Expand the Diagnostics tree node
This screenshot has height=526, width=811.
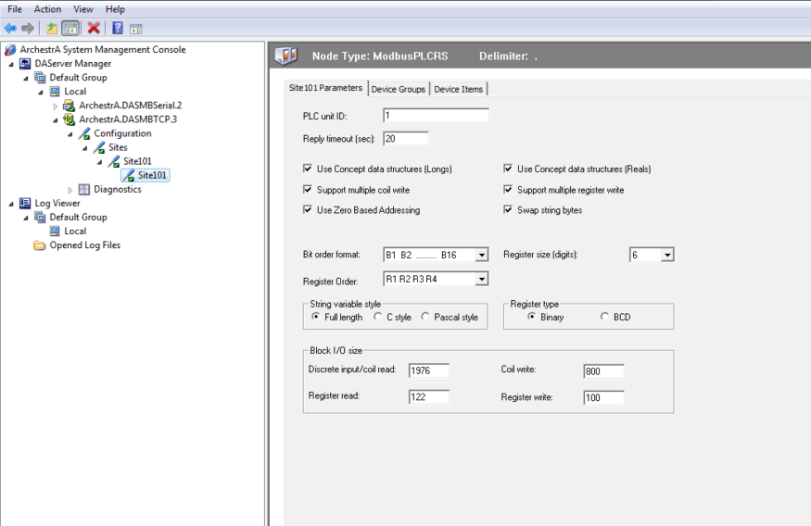pos(70,190)
